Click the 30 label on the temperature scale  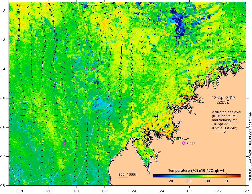tap(208, 181)
